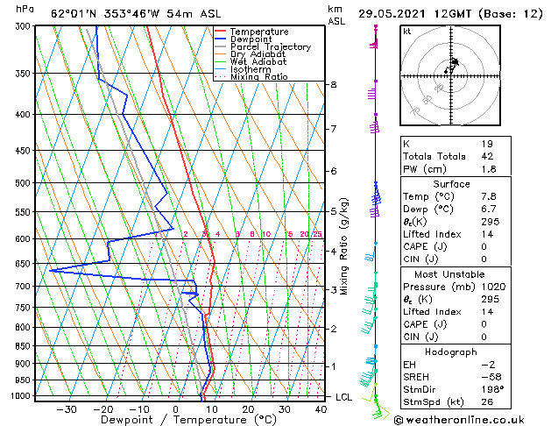Click the StmDir value 198°
Screen dimensions: 551x426
(492, 389)
